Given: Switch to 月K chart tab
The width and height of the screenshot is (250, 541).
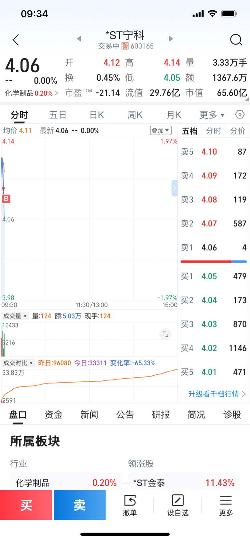Looking at the screenshot, I should 174,115.
